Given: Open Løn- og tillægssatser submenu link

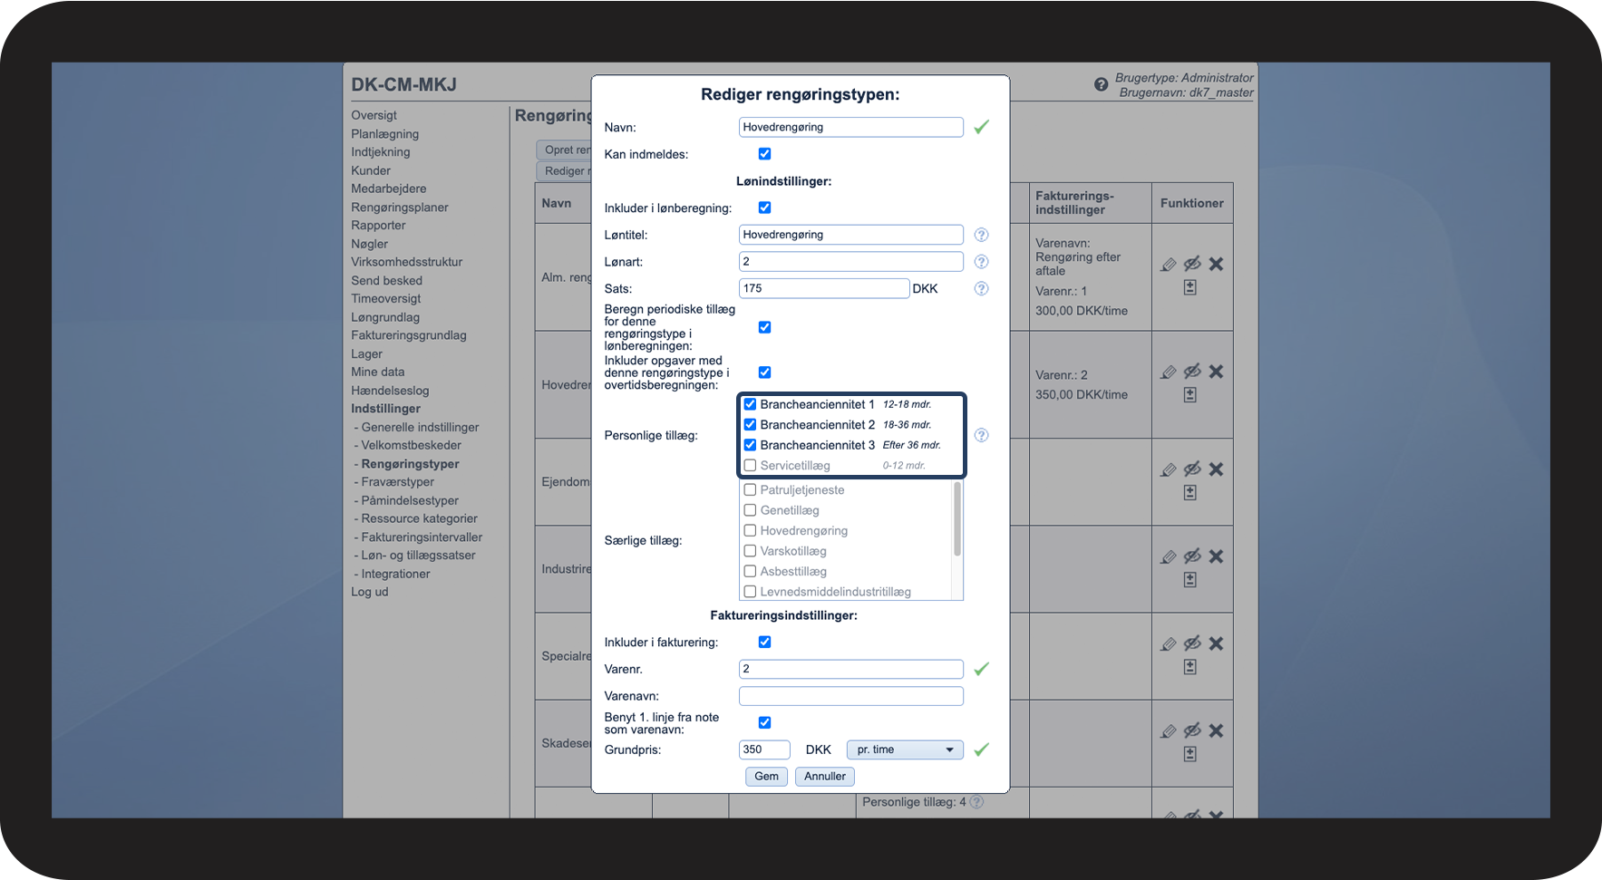Looking at the screenshot, I should point(418,556).
